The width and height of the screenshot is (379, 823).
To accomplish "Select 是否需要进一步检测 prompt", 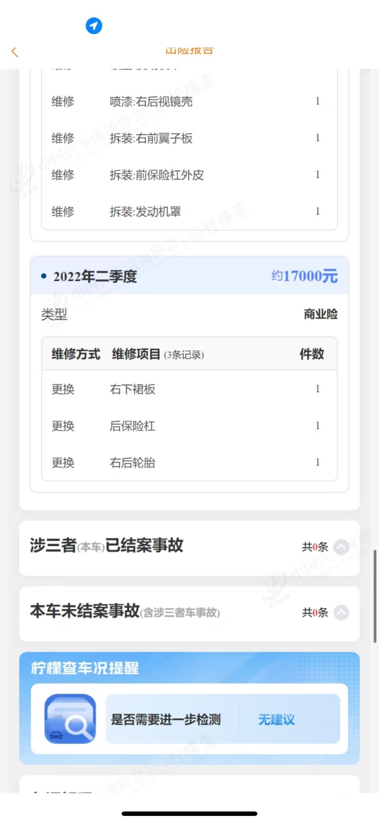I will click(x=166, y=719).
